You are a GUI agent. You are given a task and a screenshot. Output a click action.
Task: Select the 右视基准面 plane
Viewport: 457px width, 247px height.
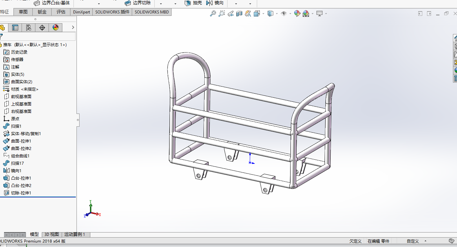pyautogui.click(x=18, y=112)
